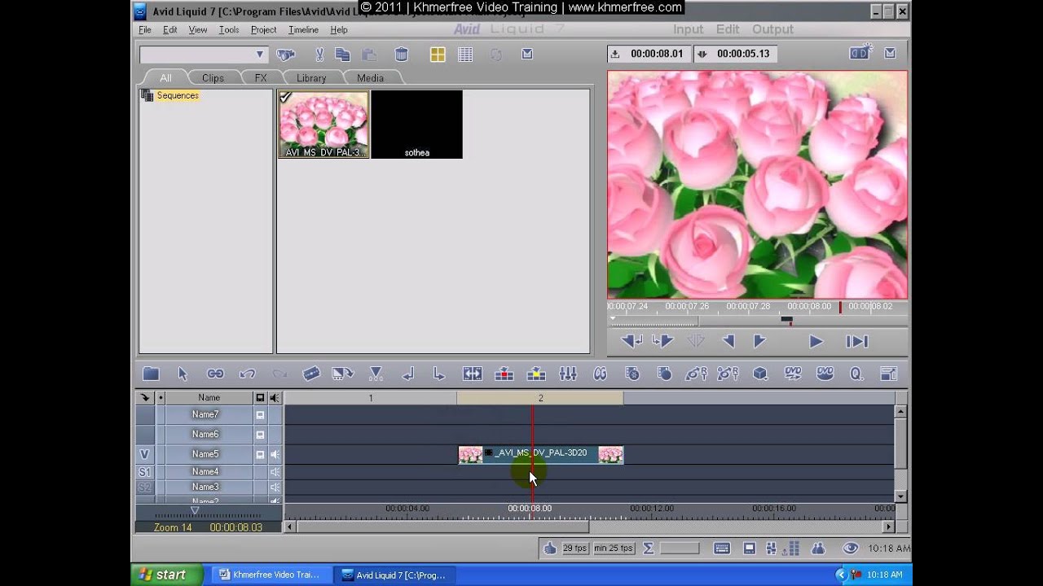Open the trim editor icon with opposing arrows

(472, 374)
